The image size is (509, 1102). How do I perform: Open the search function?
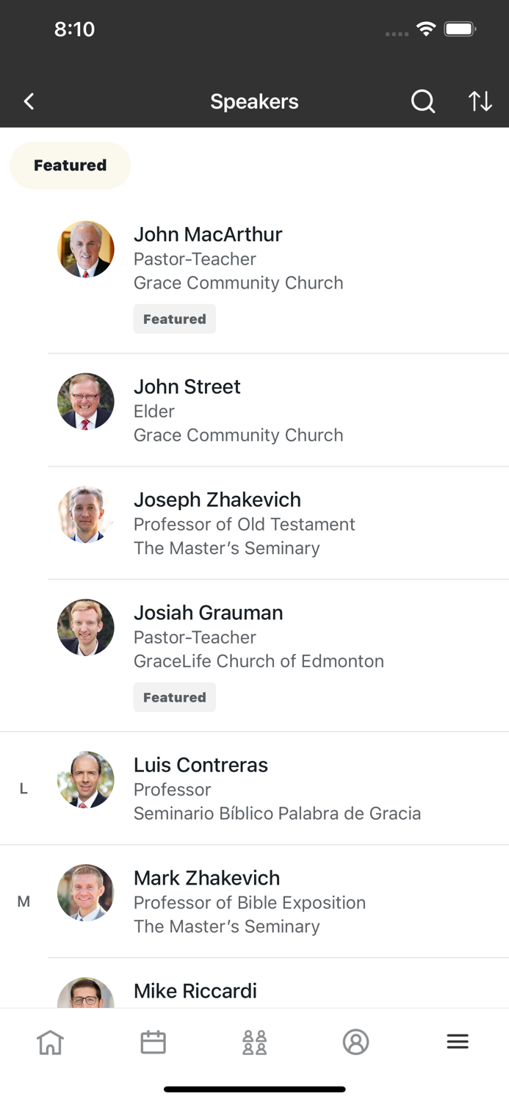coord(423,101)
